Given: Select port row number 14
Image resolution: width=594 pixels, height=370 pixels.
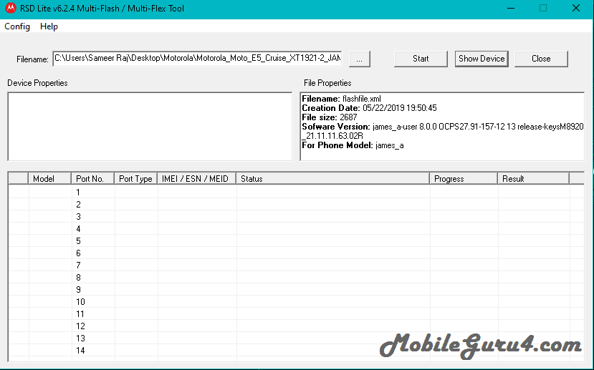Looking at the screenshot, I should tap(296, 351).
